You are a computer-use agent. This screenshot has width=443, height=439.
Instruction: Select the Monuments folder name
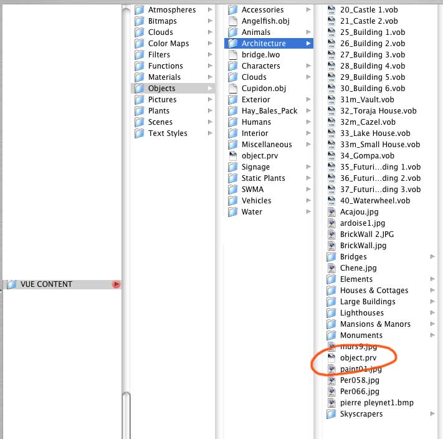click(361, 335)
